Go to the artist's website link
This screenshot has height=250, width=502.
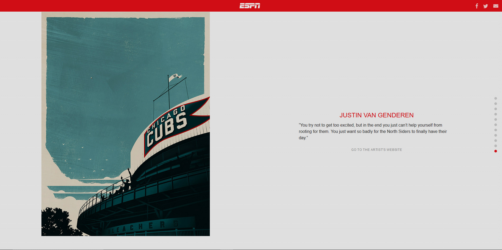(377, 150)
